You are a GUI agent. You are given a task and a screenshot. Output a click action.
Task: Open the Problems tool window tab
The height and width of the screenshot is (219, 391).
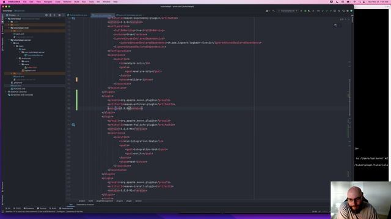point(29,208)
